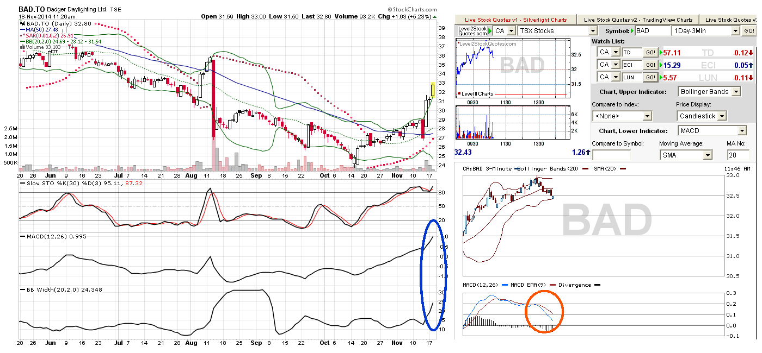Click the red down arrow after -0.11
This screenshot has width=762, height=353.
click(751, 78)
